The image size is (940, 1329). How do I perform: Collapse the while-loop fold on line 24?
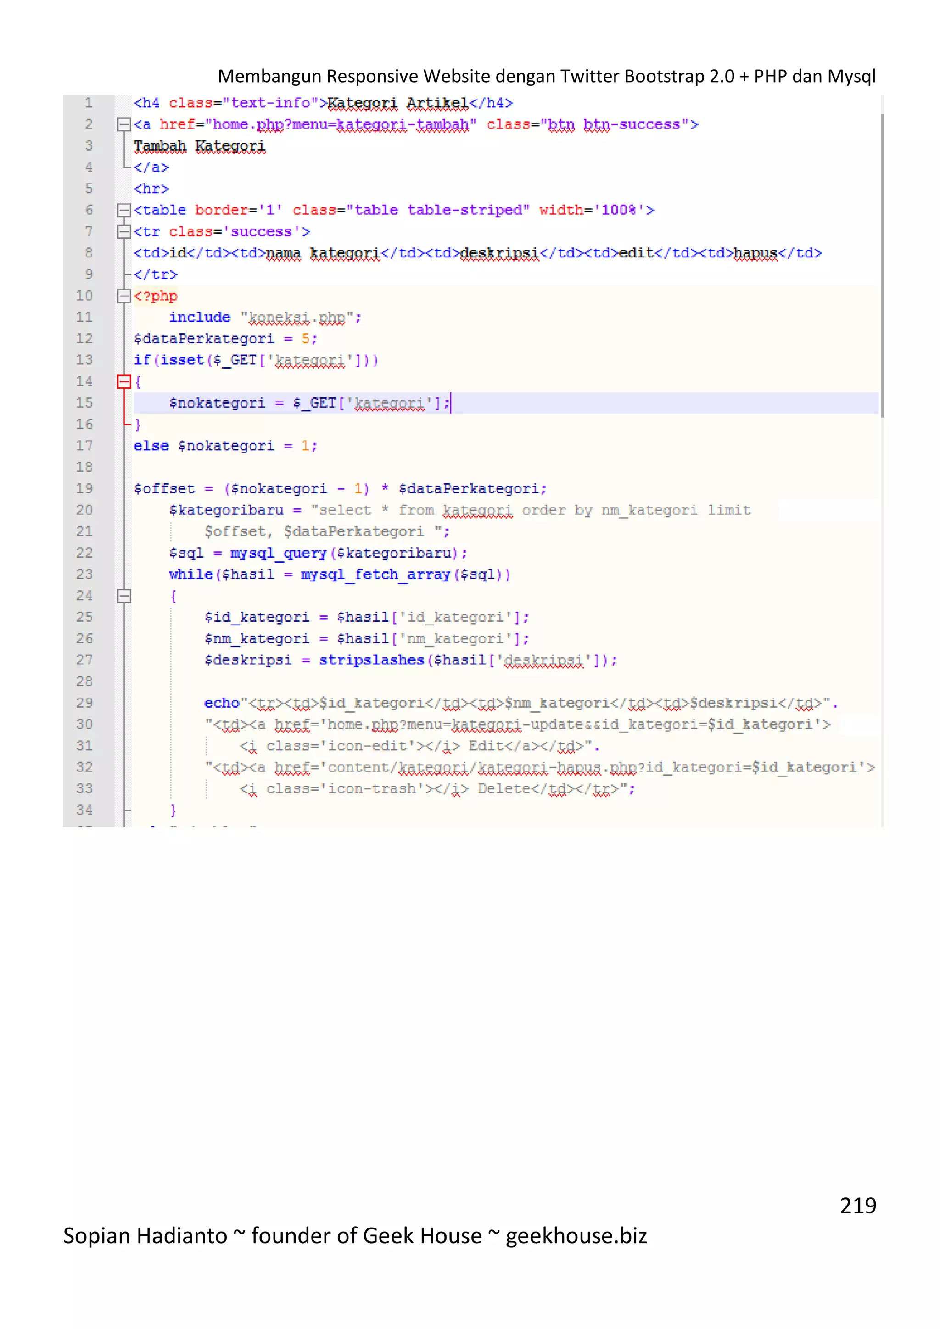124,596
